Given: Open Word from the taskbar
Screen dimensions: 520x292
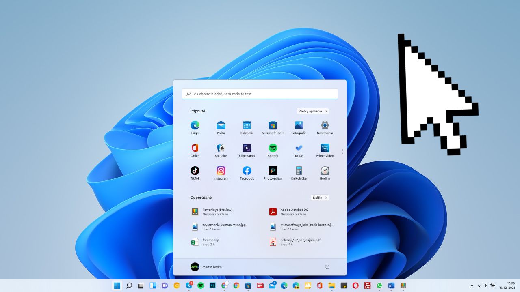Looking at the screenshot, I should pos(391,286).
